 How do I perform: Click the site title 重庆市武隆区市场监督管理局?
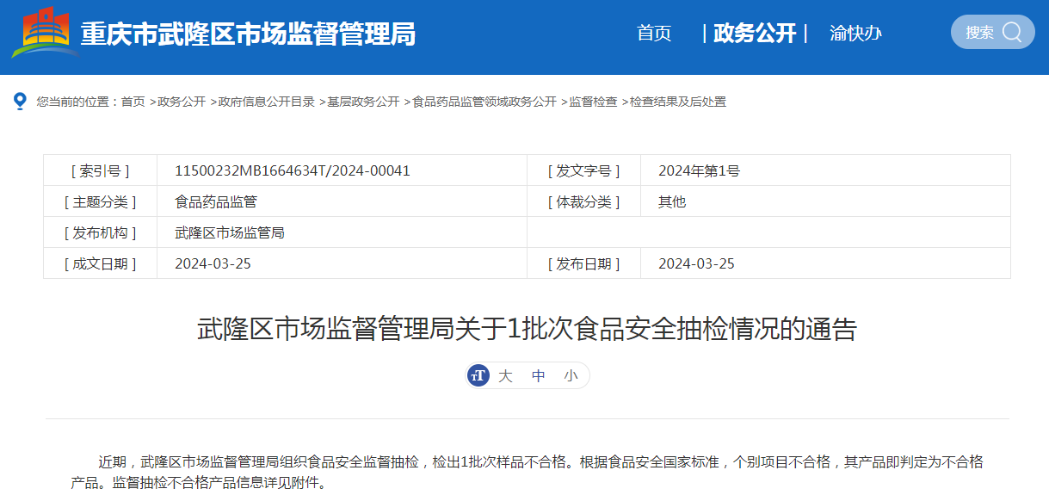248,34
